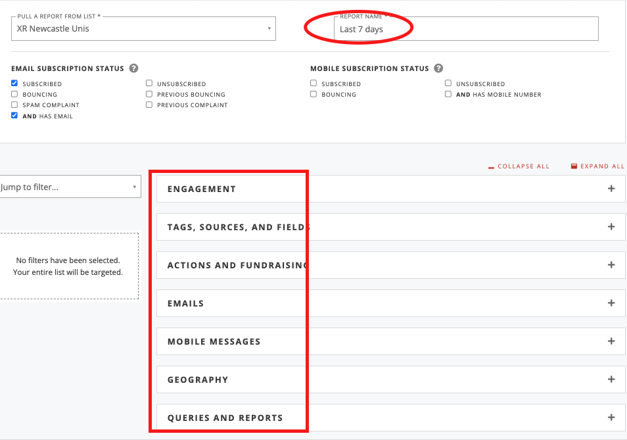Tick the Previous Bouncing checkbox
The image size is (627, 440).
click(149, 94)
